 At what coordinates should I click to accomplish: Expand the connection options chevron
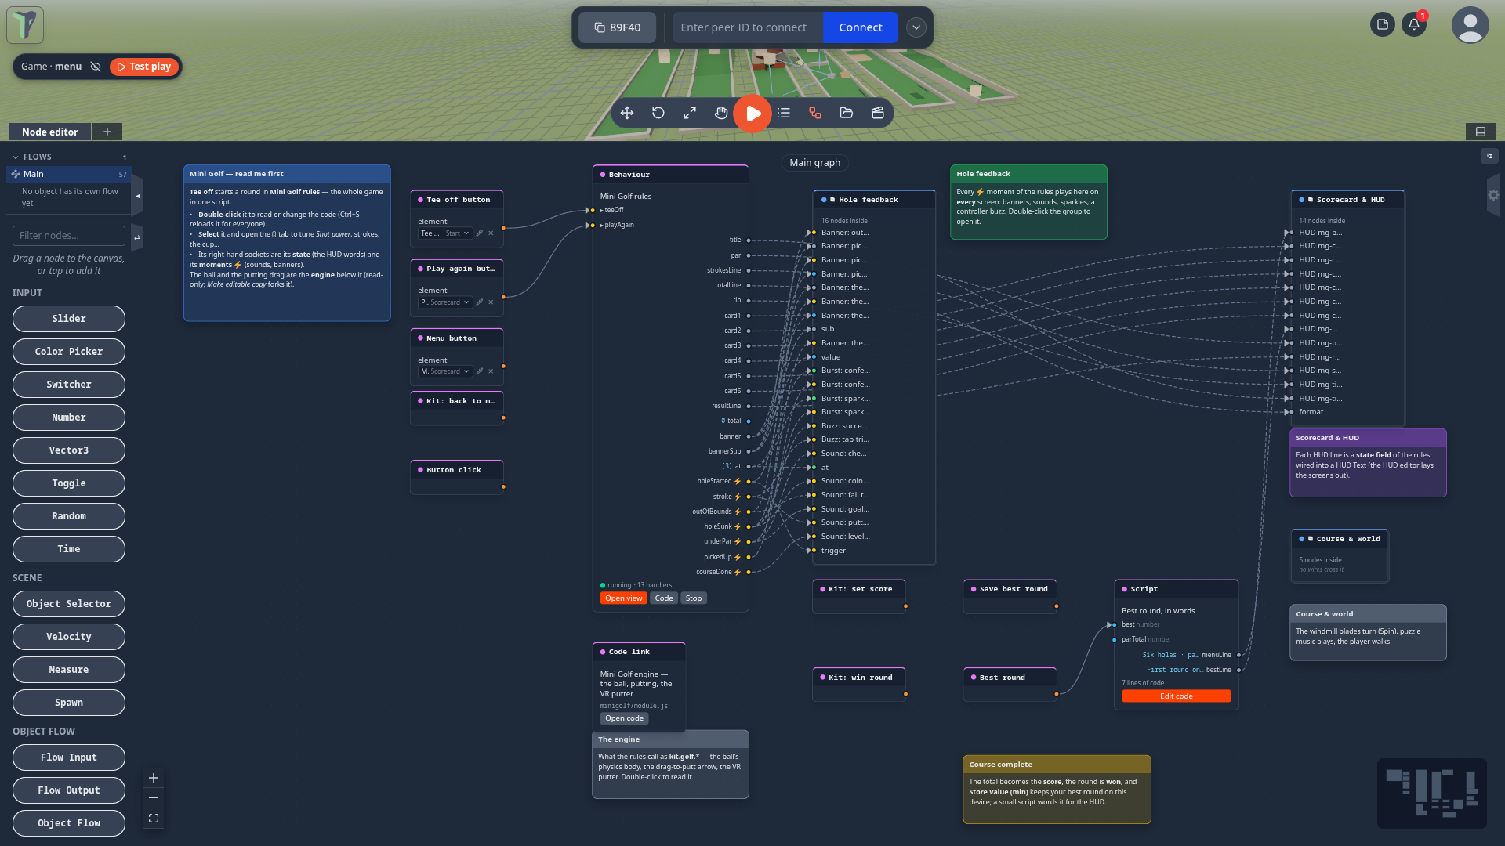[x=916, y=27]
